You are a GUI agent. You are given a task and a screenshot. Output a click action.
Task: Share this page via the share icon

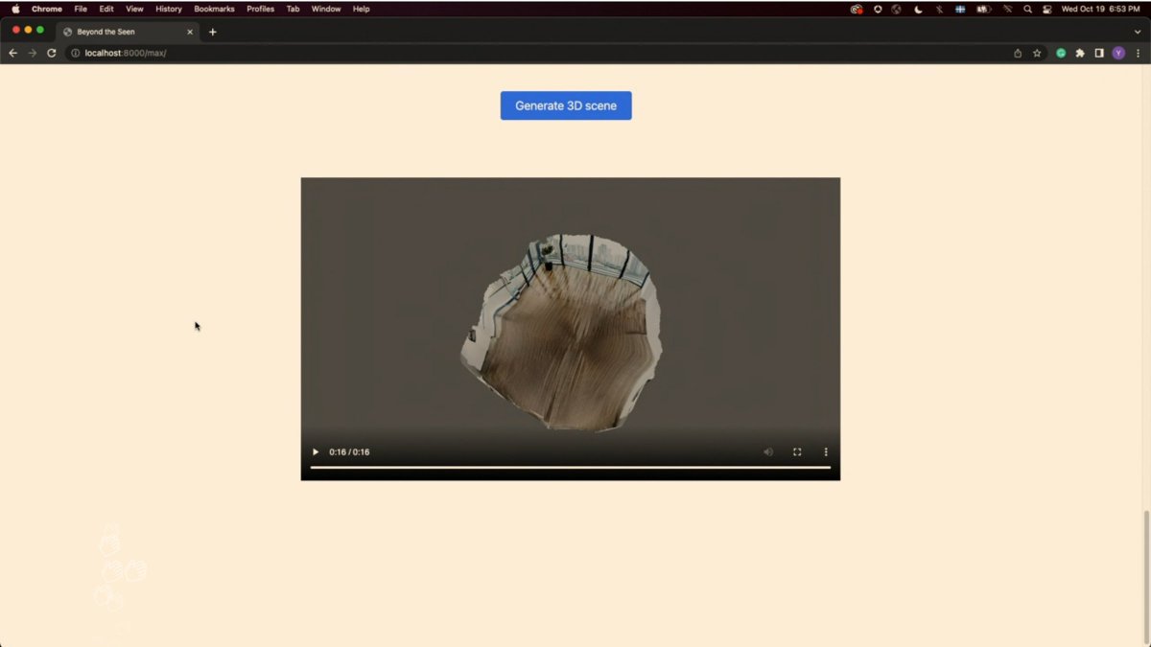pos(1018,53)
